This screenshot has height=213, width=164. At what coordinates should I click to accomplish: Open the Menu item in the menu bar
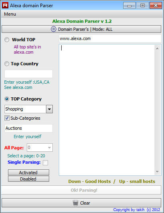[x=10, y=14]
